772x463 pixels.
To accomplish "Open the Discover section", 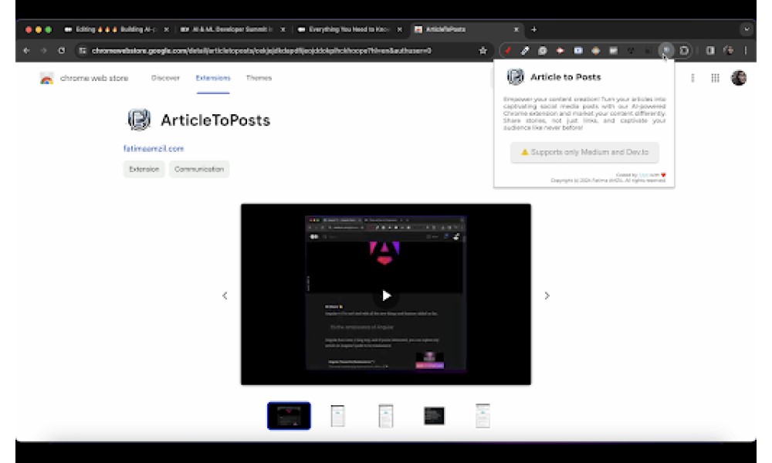I will click(165, 78).
